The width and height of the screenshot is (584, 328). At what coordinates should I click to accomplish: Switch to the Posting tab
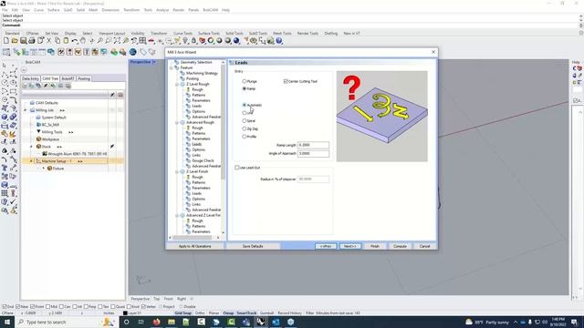click(x=84, y=79)
